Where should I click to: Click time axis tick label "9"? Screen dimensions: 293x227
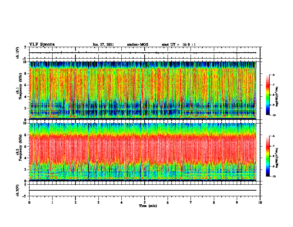pos(237,203)
